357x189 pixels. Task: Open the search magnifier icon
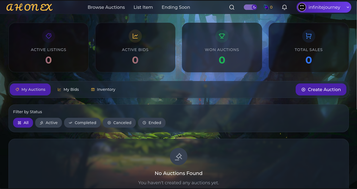(x=232, y=7)
